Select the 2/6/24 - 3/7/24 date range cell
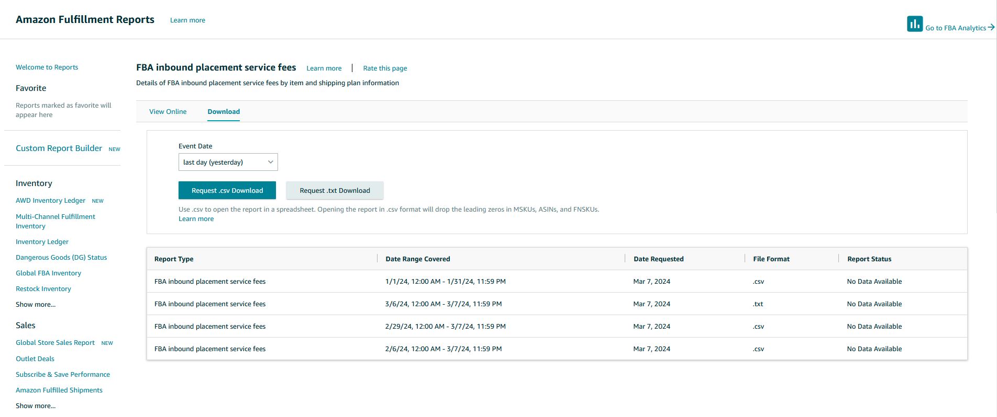 coord(444,349)
